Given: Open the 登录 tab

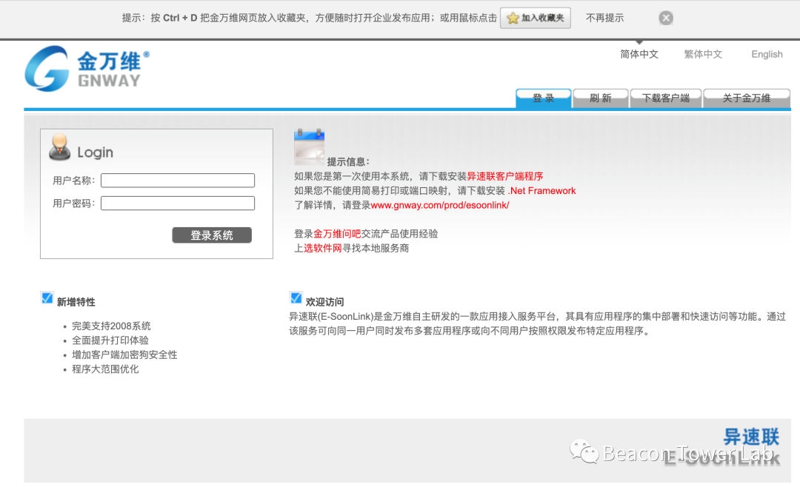Looking at the screenshot, I should tap(544, 98).
